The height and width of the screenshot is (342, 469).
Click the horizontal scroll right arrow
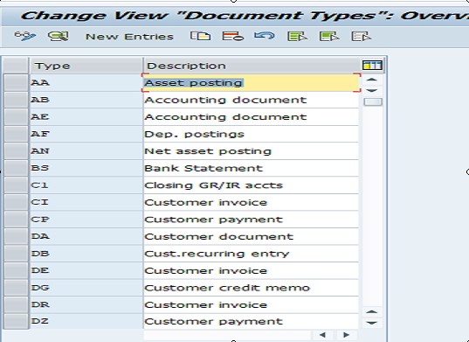[346, 335]
